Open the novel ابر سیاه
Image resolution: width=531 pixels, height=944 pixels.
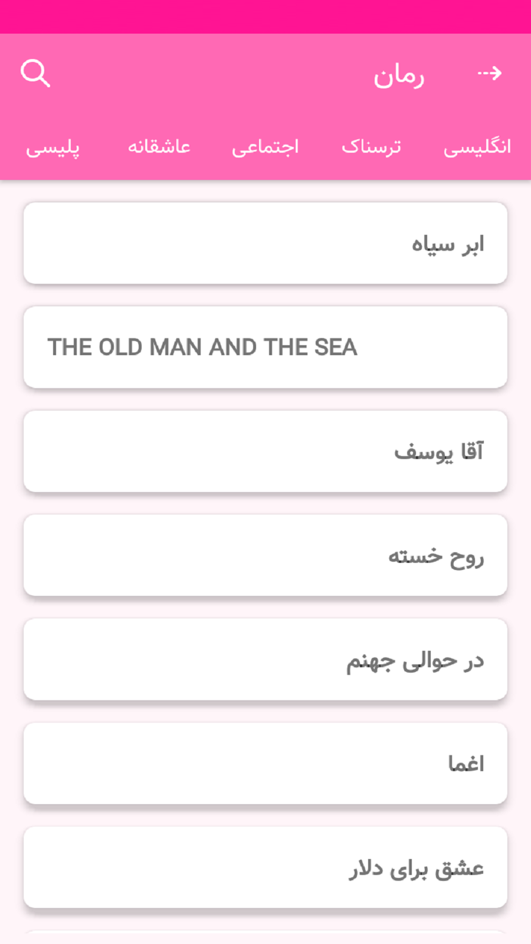click(265, 244)
